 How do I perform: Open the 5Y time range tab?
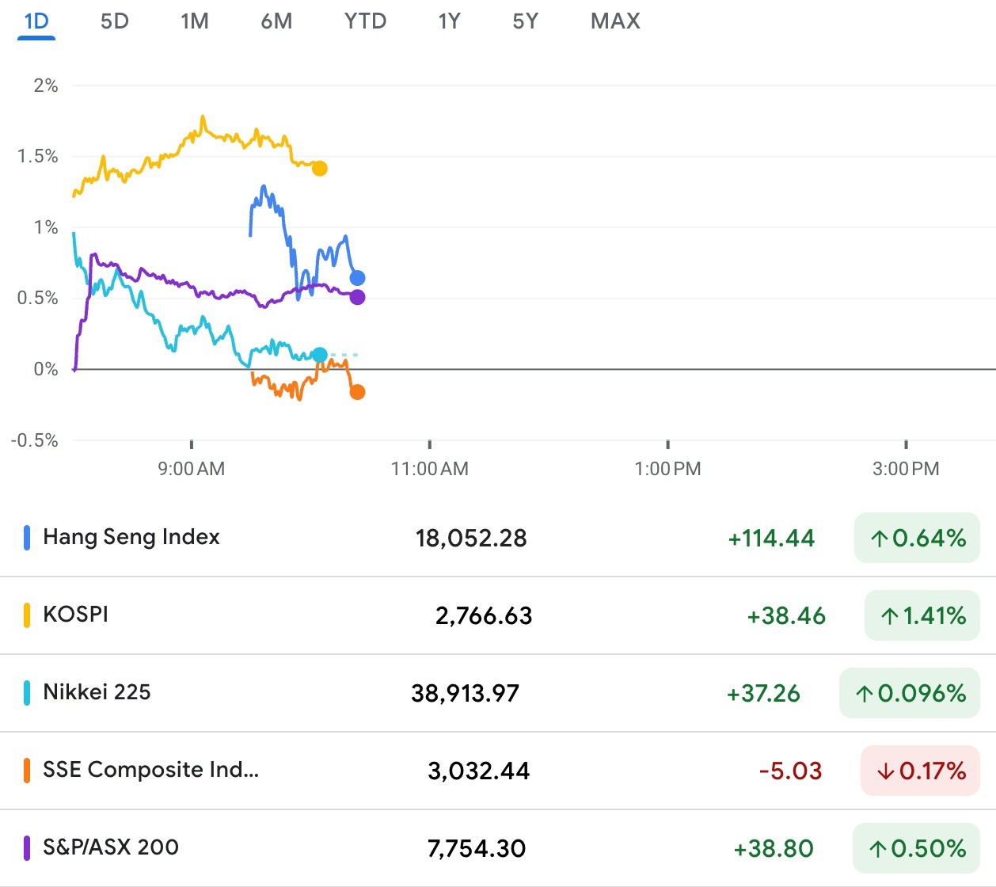pos(525,21)
